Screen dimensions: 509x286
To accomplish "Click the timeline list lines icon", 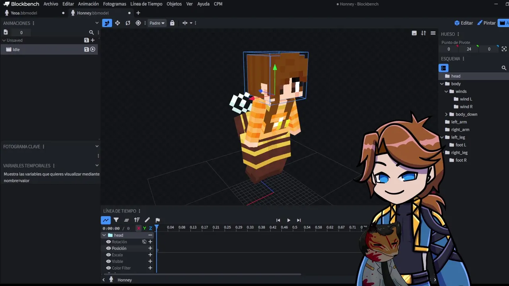I will (x=126, y=220).
